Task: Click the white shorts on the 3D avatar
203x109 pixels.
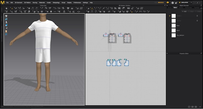Action: (43, 55)
